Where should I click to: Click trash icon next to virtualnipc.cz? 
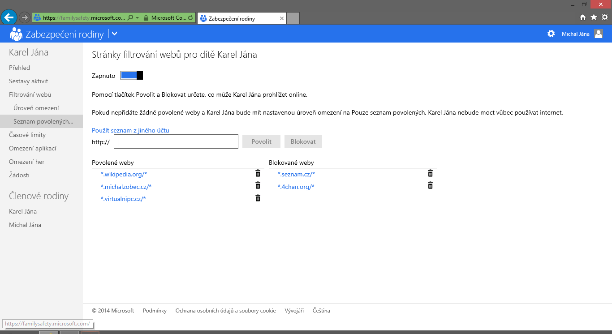tap(258, 198)
